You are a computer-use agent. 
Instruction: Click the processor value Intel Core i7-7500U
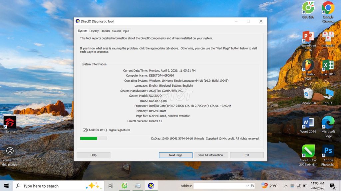click(x=190, y=106)
